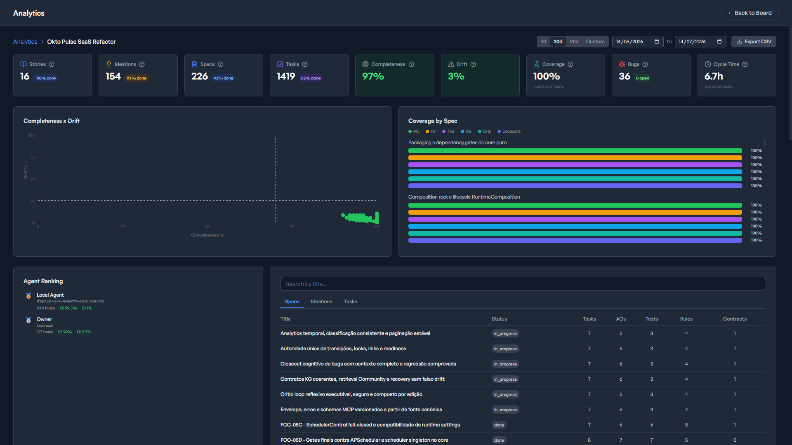Select the 7d time range
Viewport: 792px width, 445px height.
(x=544, y=42)
